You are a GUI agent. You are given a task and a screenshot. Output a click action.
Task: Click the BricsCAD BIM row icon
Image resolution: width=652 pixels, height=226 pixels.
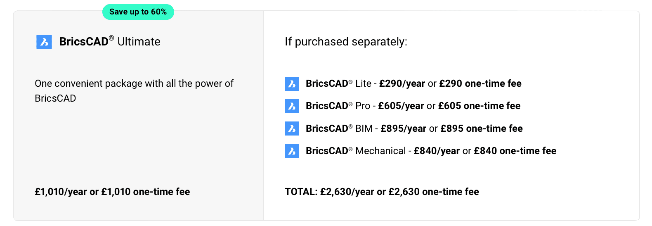292,128
